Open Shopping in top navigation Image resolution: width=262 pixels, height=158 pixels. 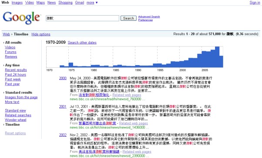(65, 3)
